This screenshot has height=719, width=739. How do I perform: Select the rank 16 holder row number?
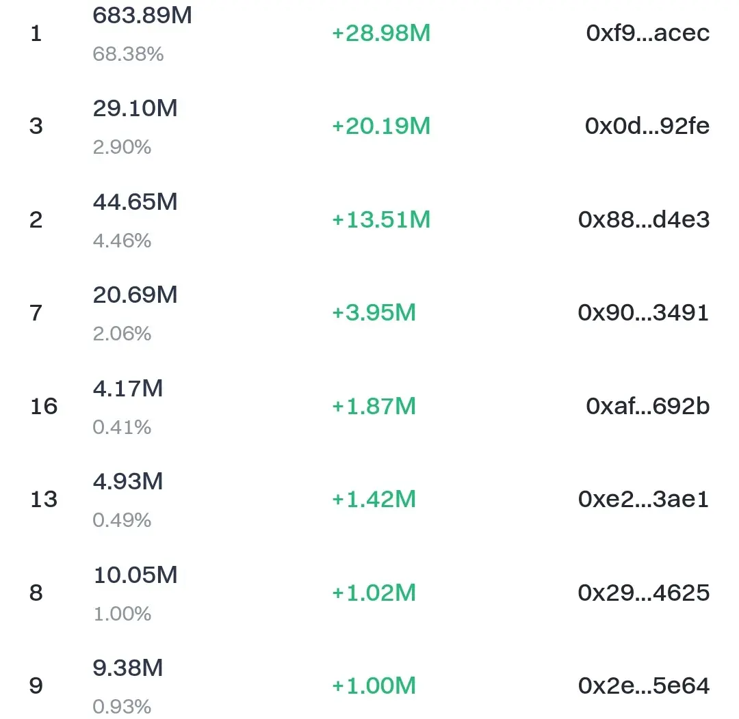pyautogui.click(x=44, y=406)
